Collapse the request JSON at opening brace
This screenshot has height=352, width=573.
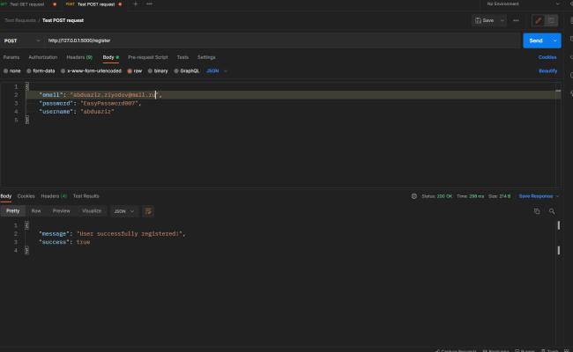[x=27, y=86]
